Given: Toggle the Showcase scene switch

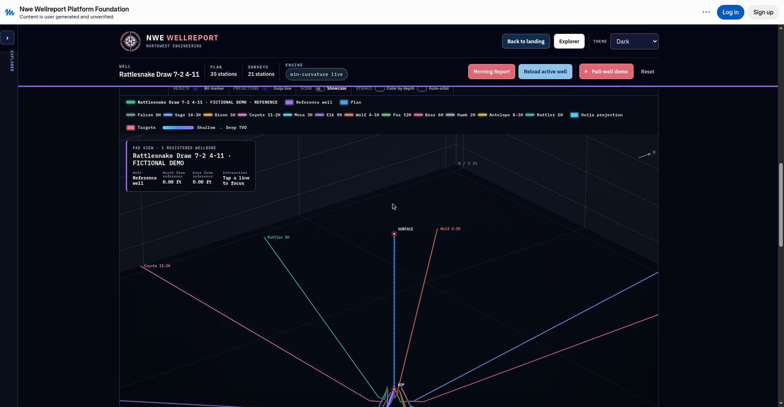Looking at the screenshot, I should (320, 89).
